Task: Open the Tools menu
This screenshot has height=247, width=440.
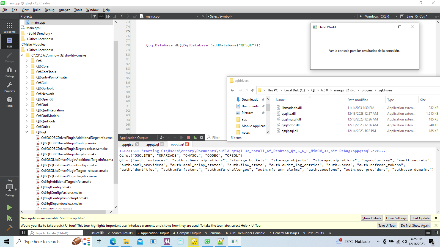Action: click(x=78, y=10)
